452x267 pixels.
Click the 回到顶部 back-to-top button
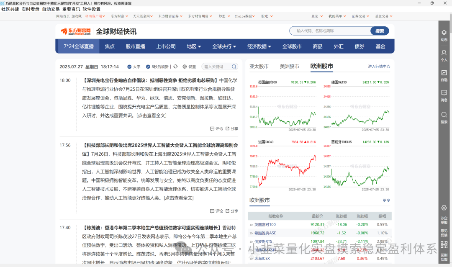444,257
